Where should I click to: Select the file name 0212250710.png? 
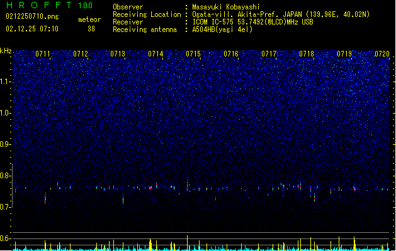click(x=32, y=16)
